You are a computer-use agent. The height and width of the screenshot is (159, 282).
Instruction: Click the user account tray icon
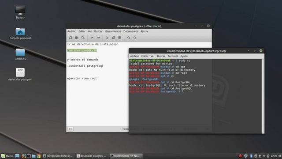coord(260,156)
